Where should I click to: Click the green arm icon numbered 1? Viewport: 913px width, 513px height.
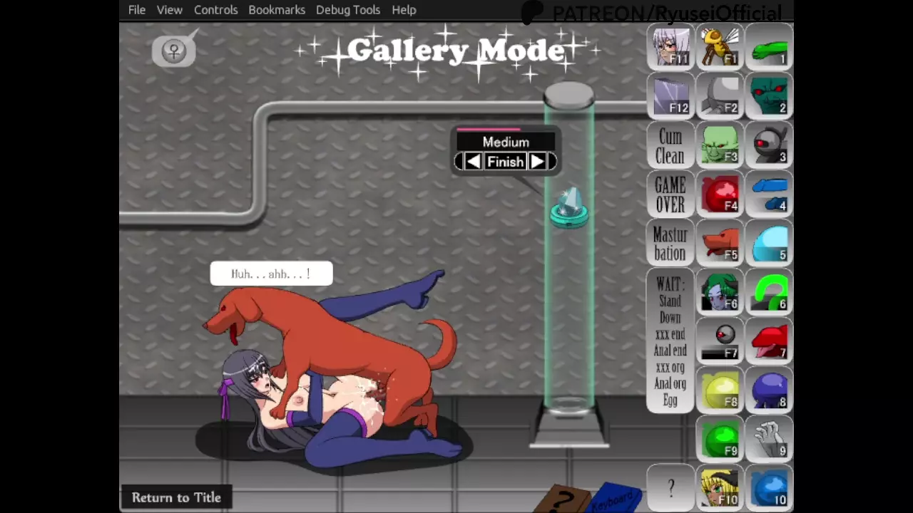pos(769,47)
